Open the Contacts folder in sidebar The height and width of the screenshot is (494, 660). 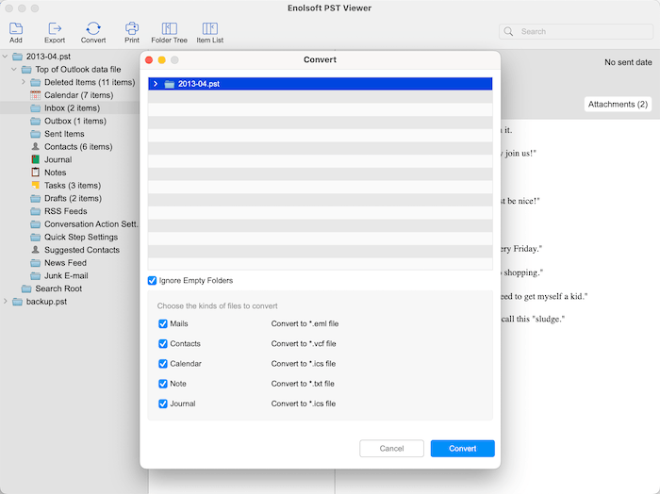click(77, 147)
